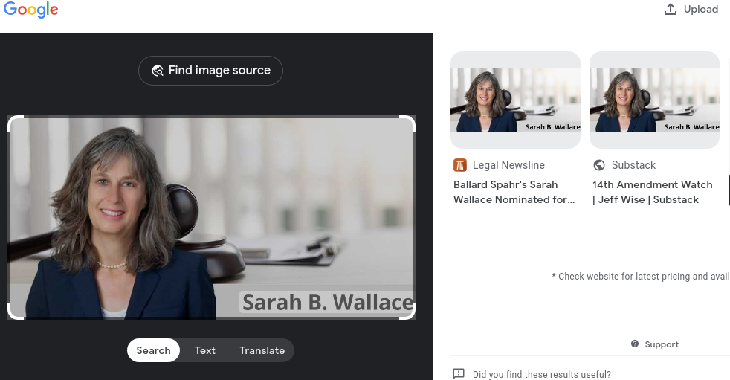Click 'Did you find these results useful?'
Viewport: 730px width, 380px height.
(541, 374)
